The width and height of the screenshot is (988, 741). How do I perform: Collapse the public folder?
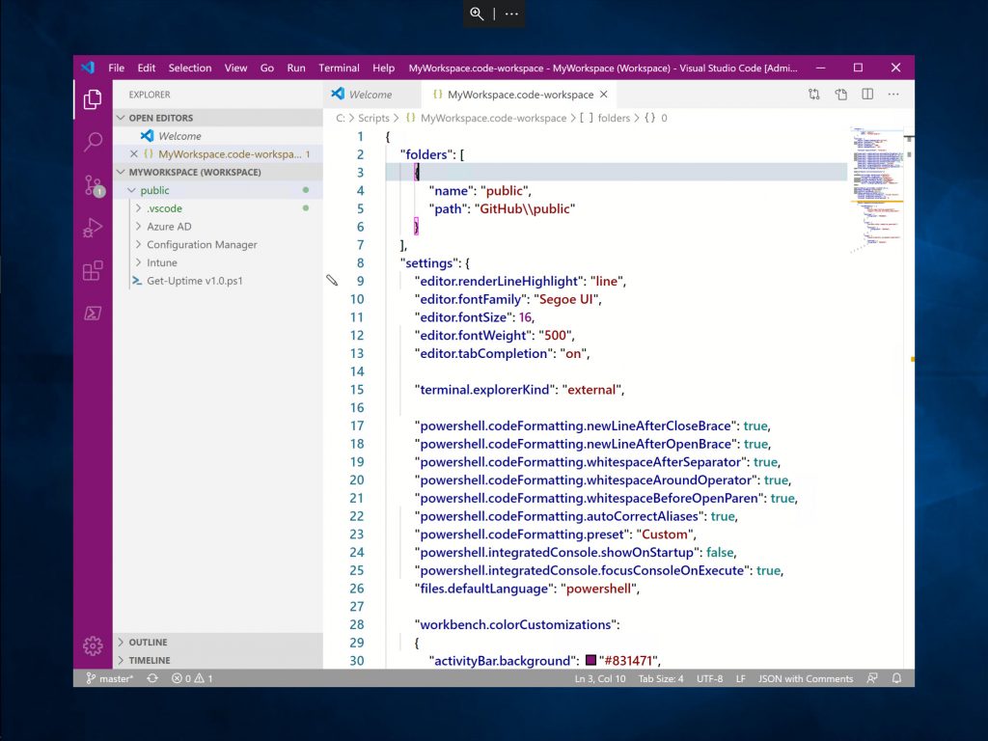[x=131, y=190]
